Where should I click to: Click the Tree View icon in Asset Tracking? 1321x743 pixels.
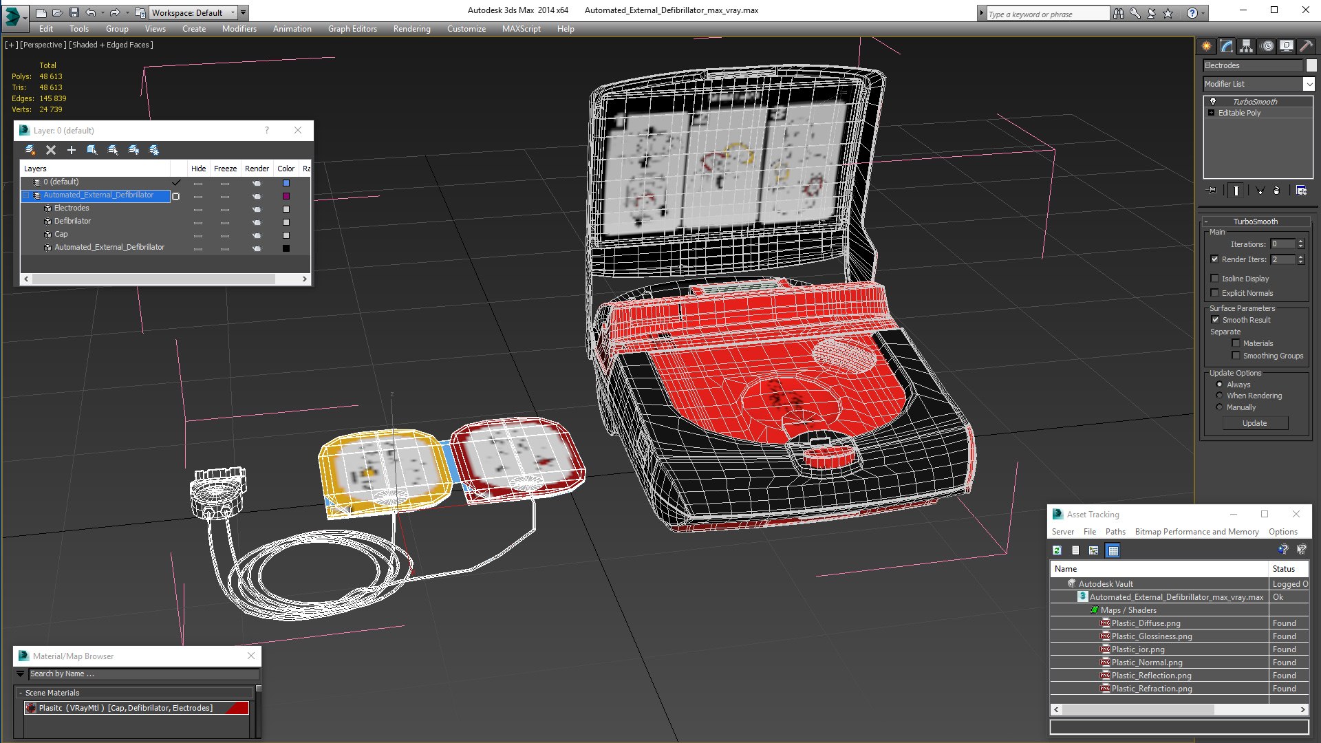(1094, 550)
